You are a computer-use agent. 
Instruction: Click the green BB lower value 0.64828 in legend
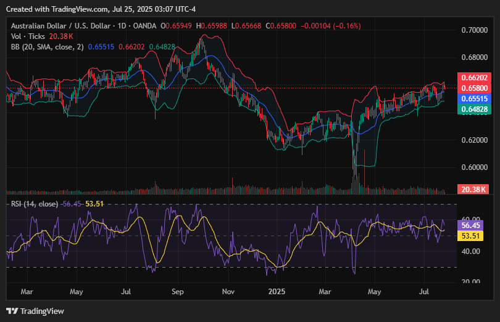tap(162, 47)
